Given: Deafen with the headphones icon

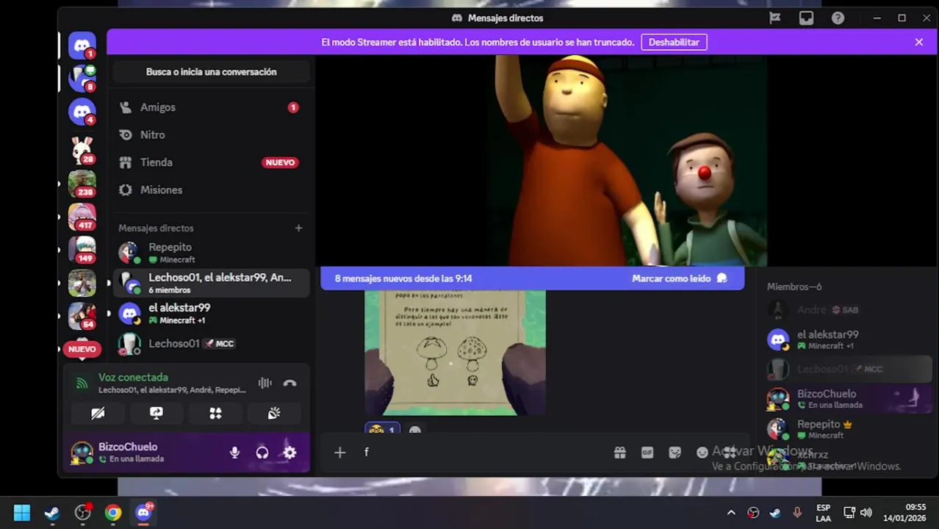Looking at the screenshot, I should 262,453.
